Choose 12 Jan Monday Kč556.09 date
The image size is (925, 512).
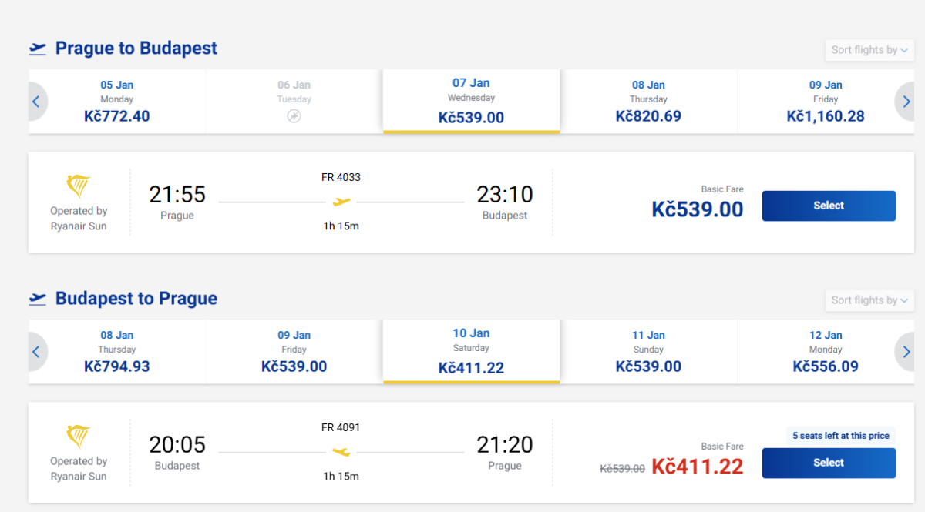point(826,352)
